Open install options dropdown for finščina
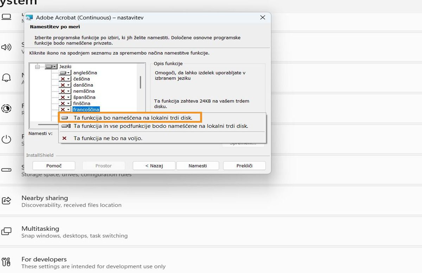The image size is (422, 273). coord(65,104)
